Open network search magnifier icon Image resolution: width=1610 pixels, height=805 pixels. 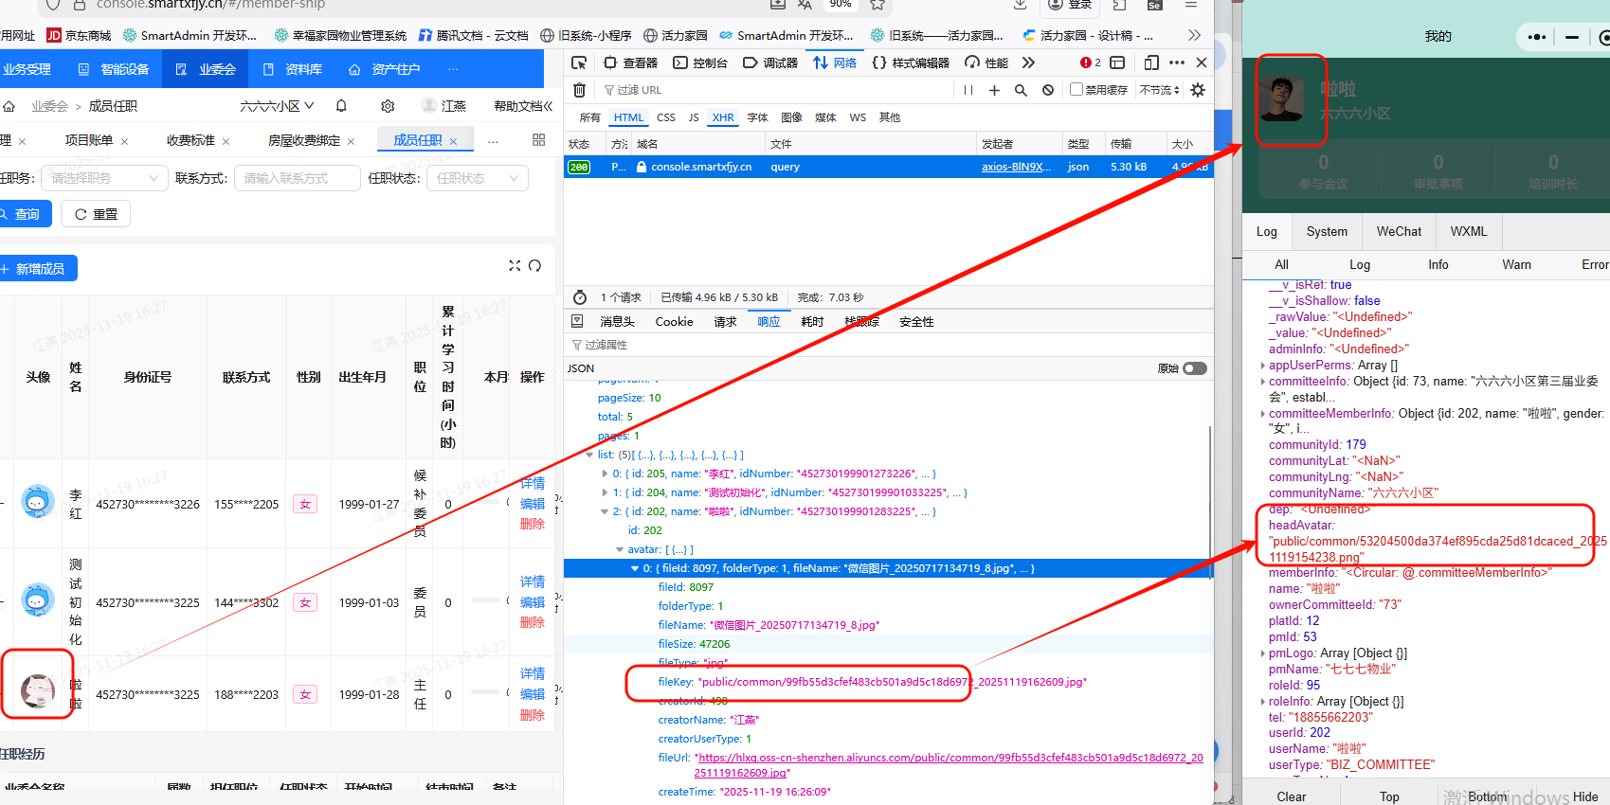tap(1021, 90)
